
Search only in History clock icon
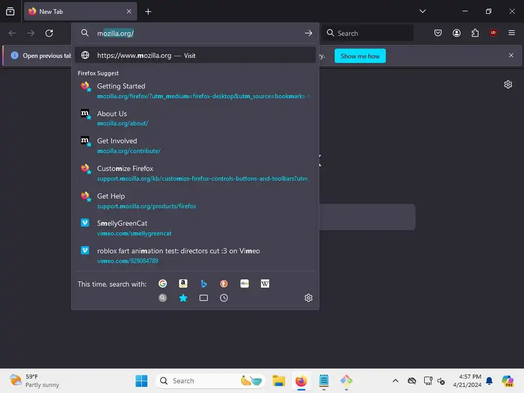tap(224, 298)
